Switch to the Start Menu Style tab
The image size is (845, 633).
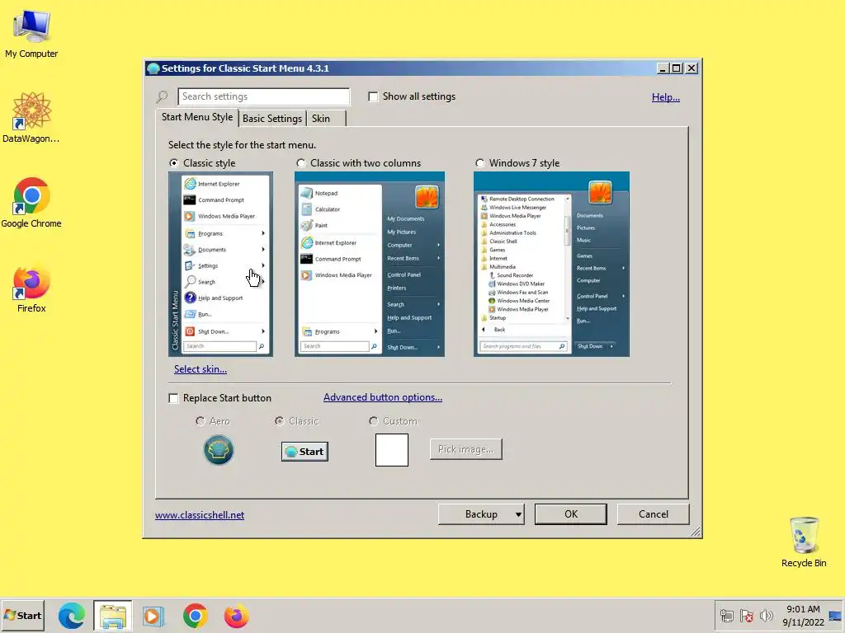pos(197,117)
